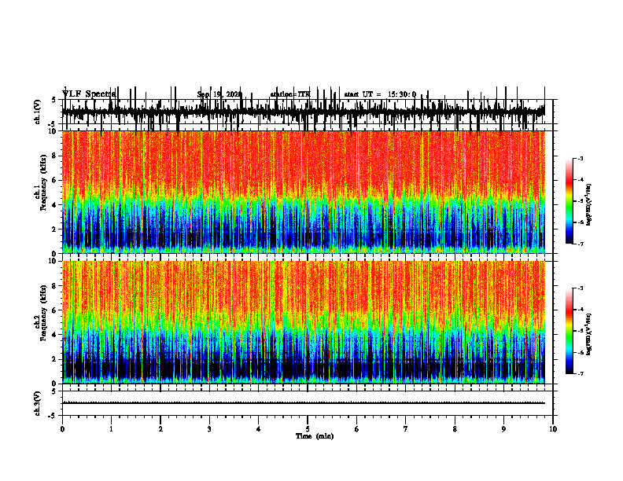
Task: Click the 8 kHz tick on ch.1 frequency axis
Action: tap(54, 156)
